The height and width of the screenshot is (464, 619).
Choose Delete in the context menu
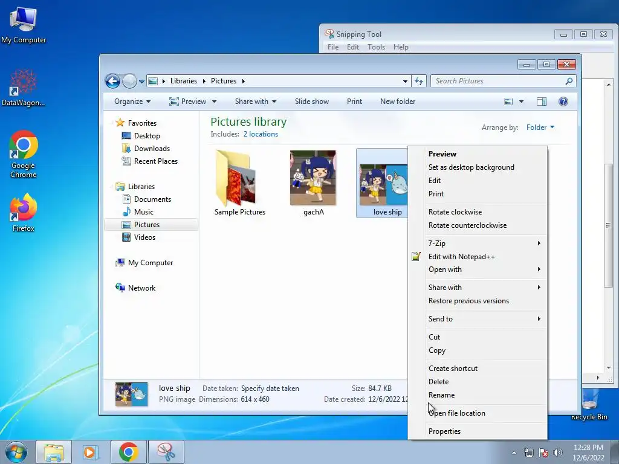478,382
